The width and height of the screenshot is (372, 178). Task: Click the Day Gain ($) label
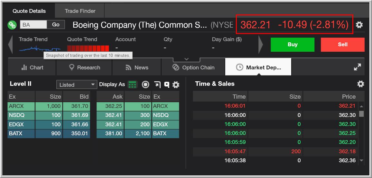227,39
